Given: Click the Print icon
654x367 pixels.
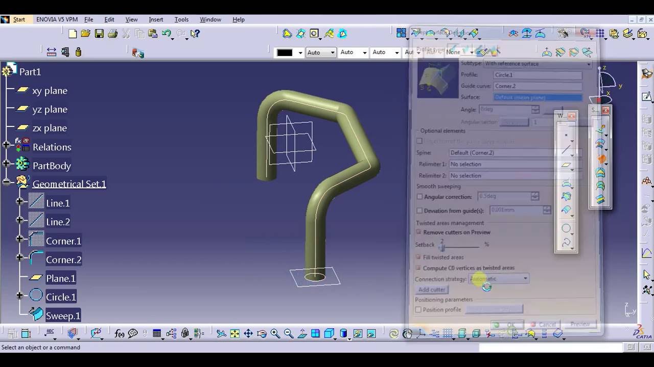Looking at the screenshot, I should (x=112, y=34).
